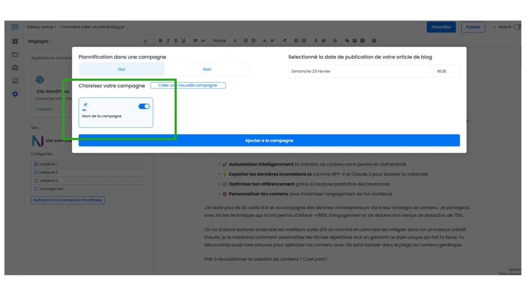Viewport: 526px width, 296px height.
Task: Click the Editeur article breadcrumb
Action: point(40,27)
